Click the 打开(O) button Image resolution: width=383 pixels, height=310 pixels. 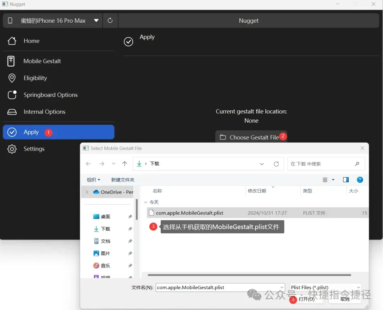[x=306, y=299]
